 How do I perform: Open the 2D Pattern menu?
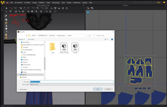click(27, 3)
